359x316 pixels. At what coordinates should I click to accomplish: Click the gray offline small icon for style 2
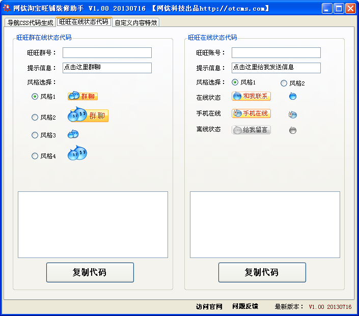[293, 130]
